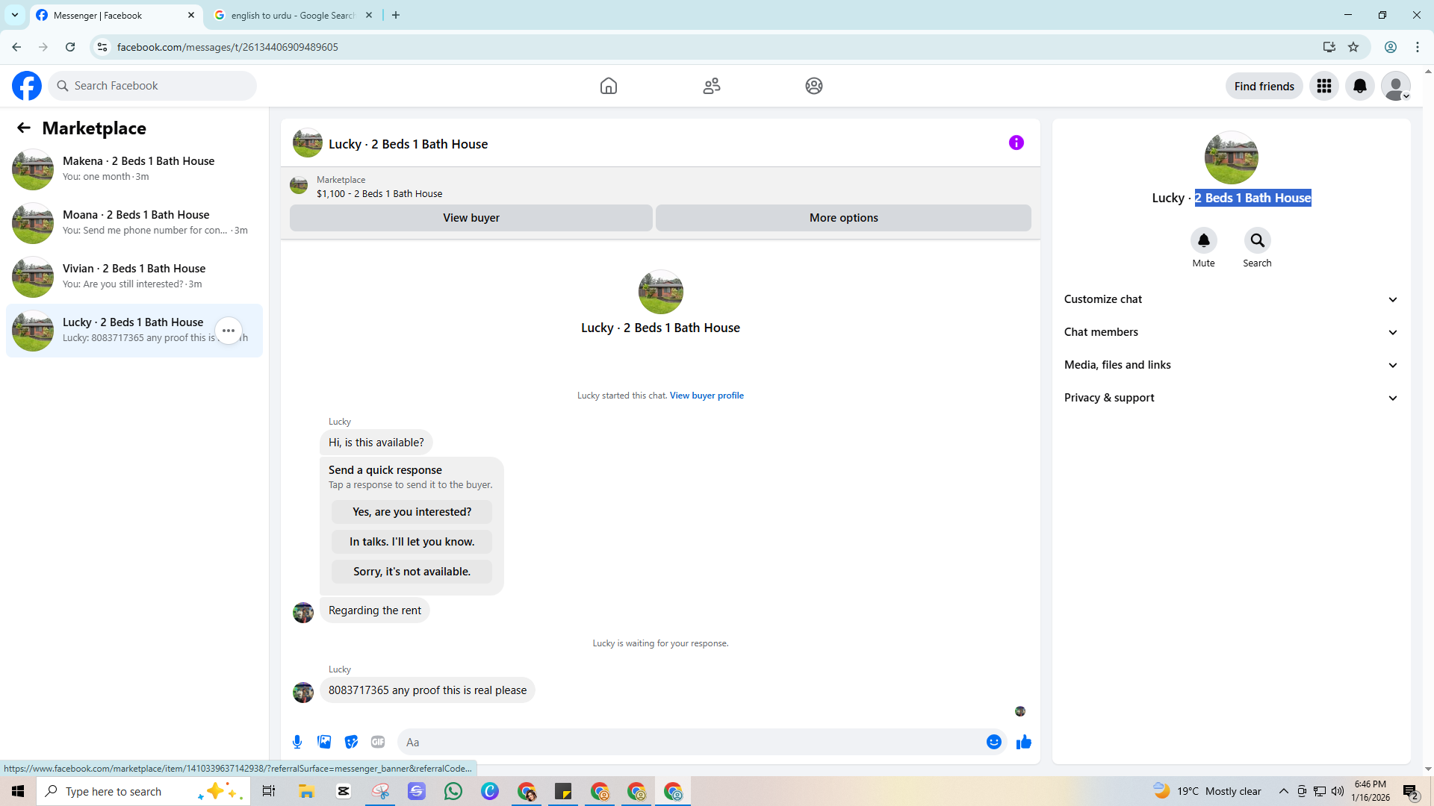Expand Chat members section
This screenshot has height=806, width=1434.
(1230, 332)
